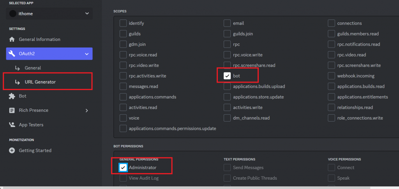Image resolution: width=399 pixels, height=189 pixels.
Task: Select the rpc.voice.write scope
Action: [x=227, y=55]
